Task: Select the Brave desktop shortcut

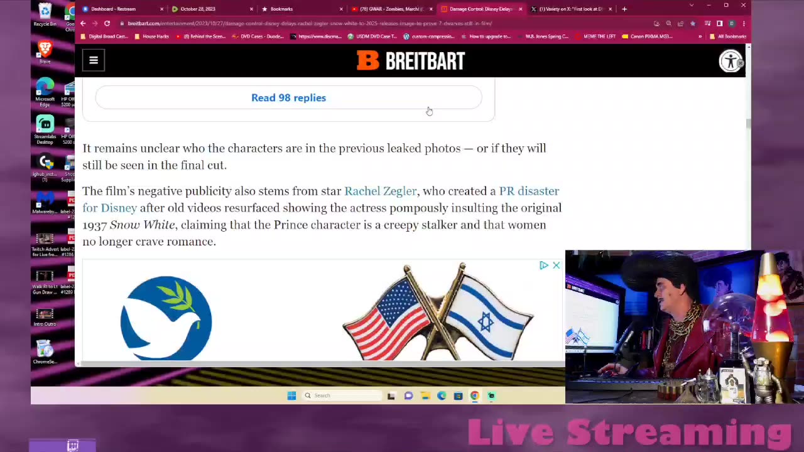Action: pos(45,52)
